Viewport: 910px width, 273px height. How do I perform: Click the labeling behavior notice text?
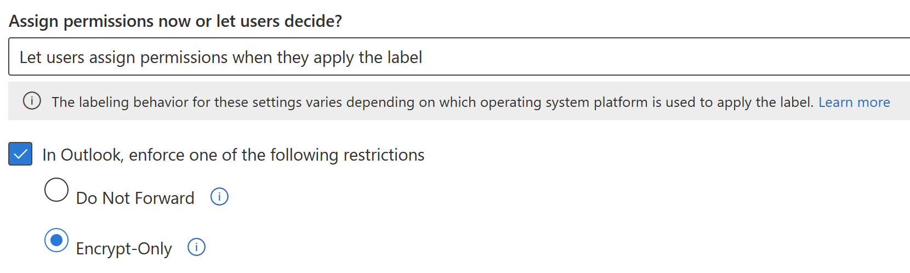[x=329, y=102]
